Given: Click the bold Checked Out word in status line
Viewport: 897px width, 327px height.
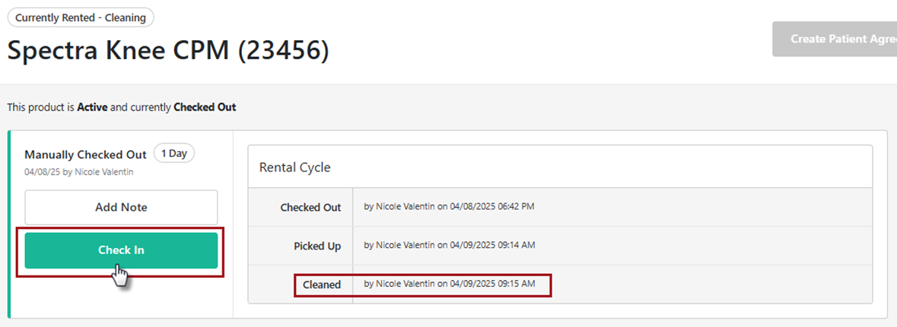Looking at the screenshot, I should tap(205, 108).
